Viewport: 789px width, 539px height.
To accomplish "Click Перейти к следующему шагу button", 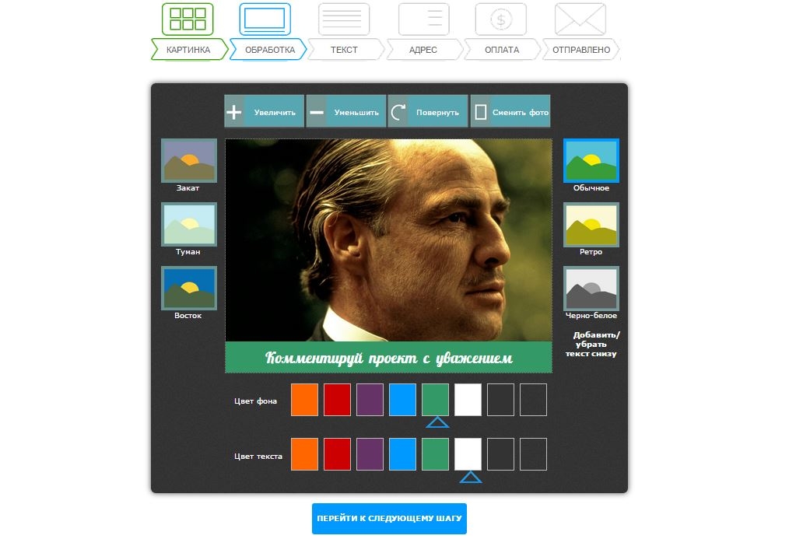I will click(x=389, y=518).
